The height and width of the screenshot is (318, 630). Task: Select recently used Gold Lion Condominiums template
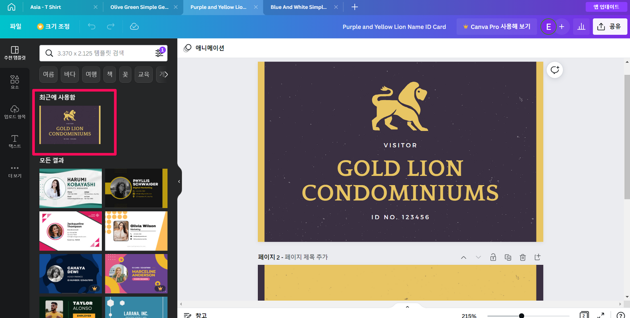tap(70, 125)
